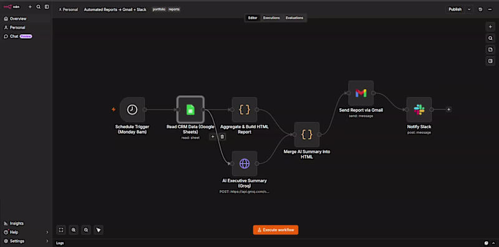Open the more options ellipsis menu
The width and height of the screenshot is (499, 247).
490,9
